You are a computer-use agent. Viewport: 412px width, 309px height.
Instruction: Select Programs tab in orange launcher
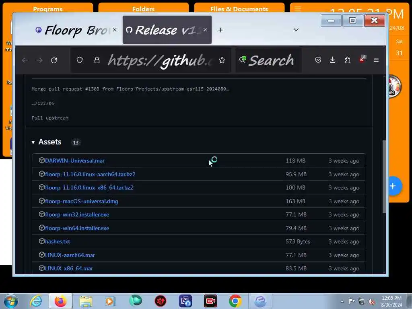[x=48, y=9]
